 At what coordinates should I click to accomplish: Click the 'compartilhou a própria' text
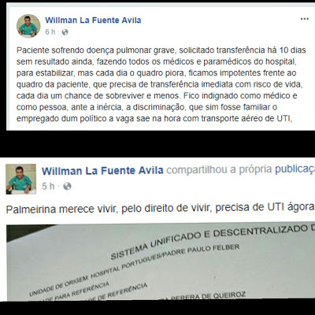pyautogui.click(x=219, y=170)
